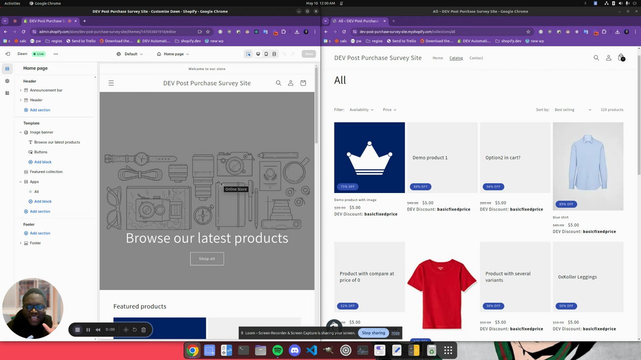Open the Blue shirt product image
This screenshot has height=360, width=641.
click(588, 166)
